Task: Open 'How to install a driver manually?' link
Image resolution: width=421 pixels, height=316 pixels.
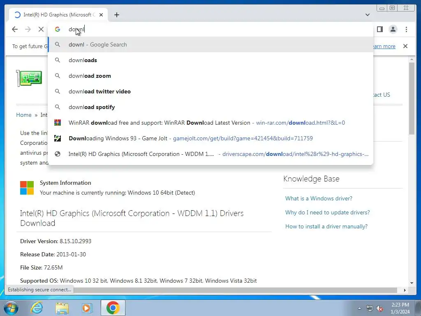Action: click(326, 226)
